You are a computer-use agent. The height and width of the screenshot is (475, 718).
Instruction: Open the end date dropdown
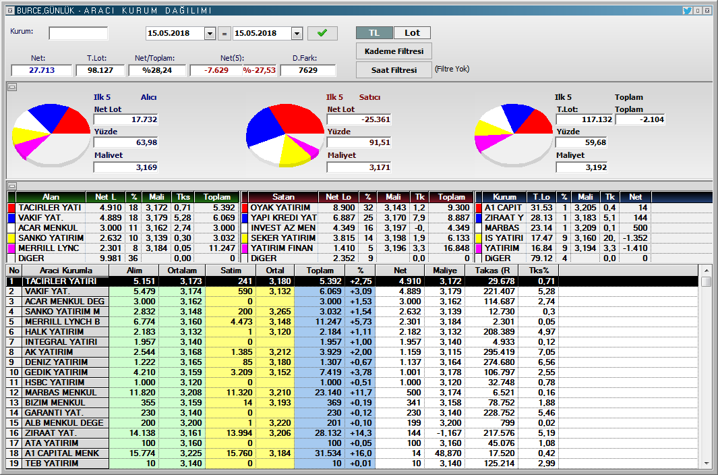[297, 34]
